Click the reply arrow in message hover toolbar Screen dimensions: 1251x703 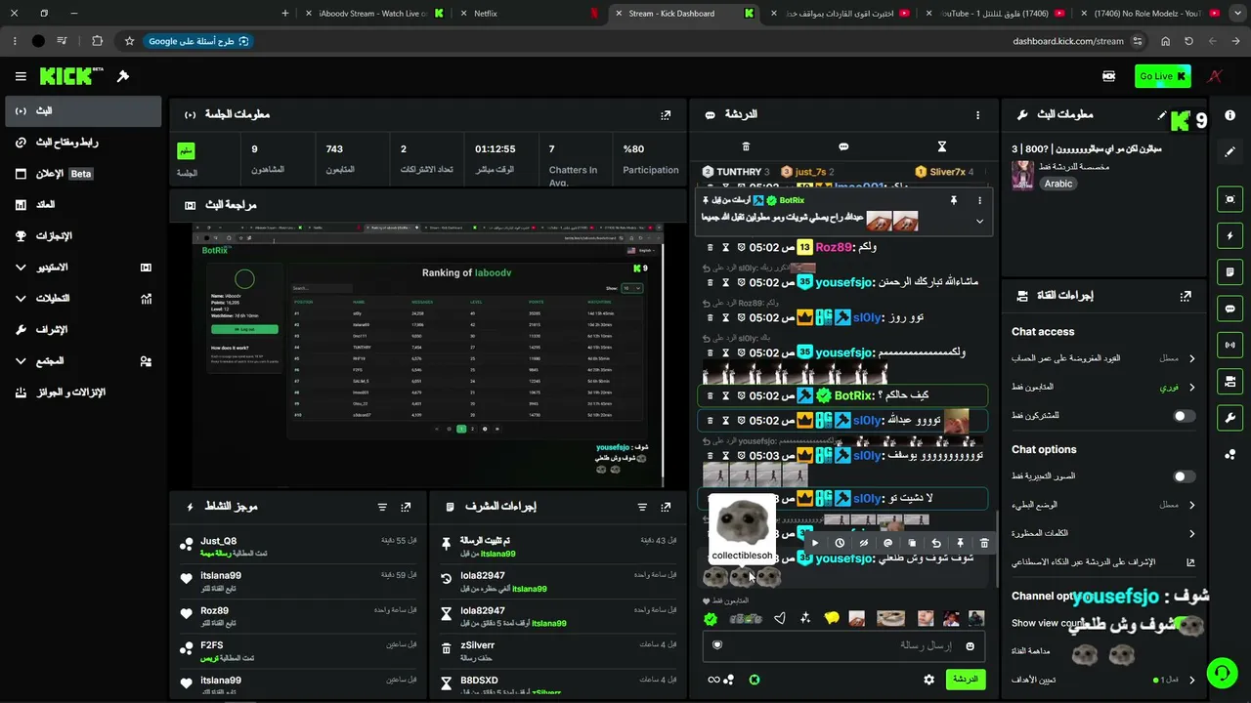click(x=936, y=543)
